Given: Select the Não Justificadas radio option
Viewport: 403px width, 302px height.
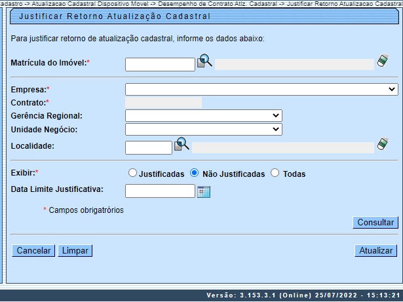Looking at the screenshot, I should (x=194, y=174).
